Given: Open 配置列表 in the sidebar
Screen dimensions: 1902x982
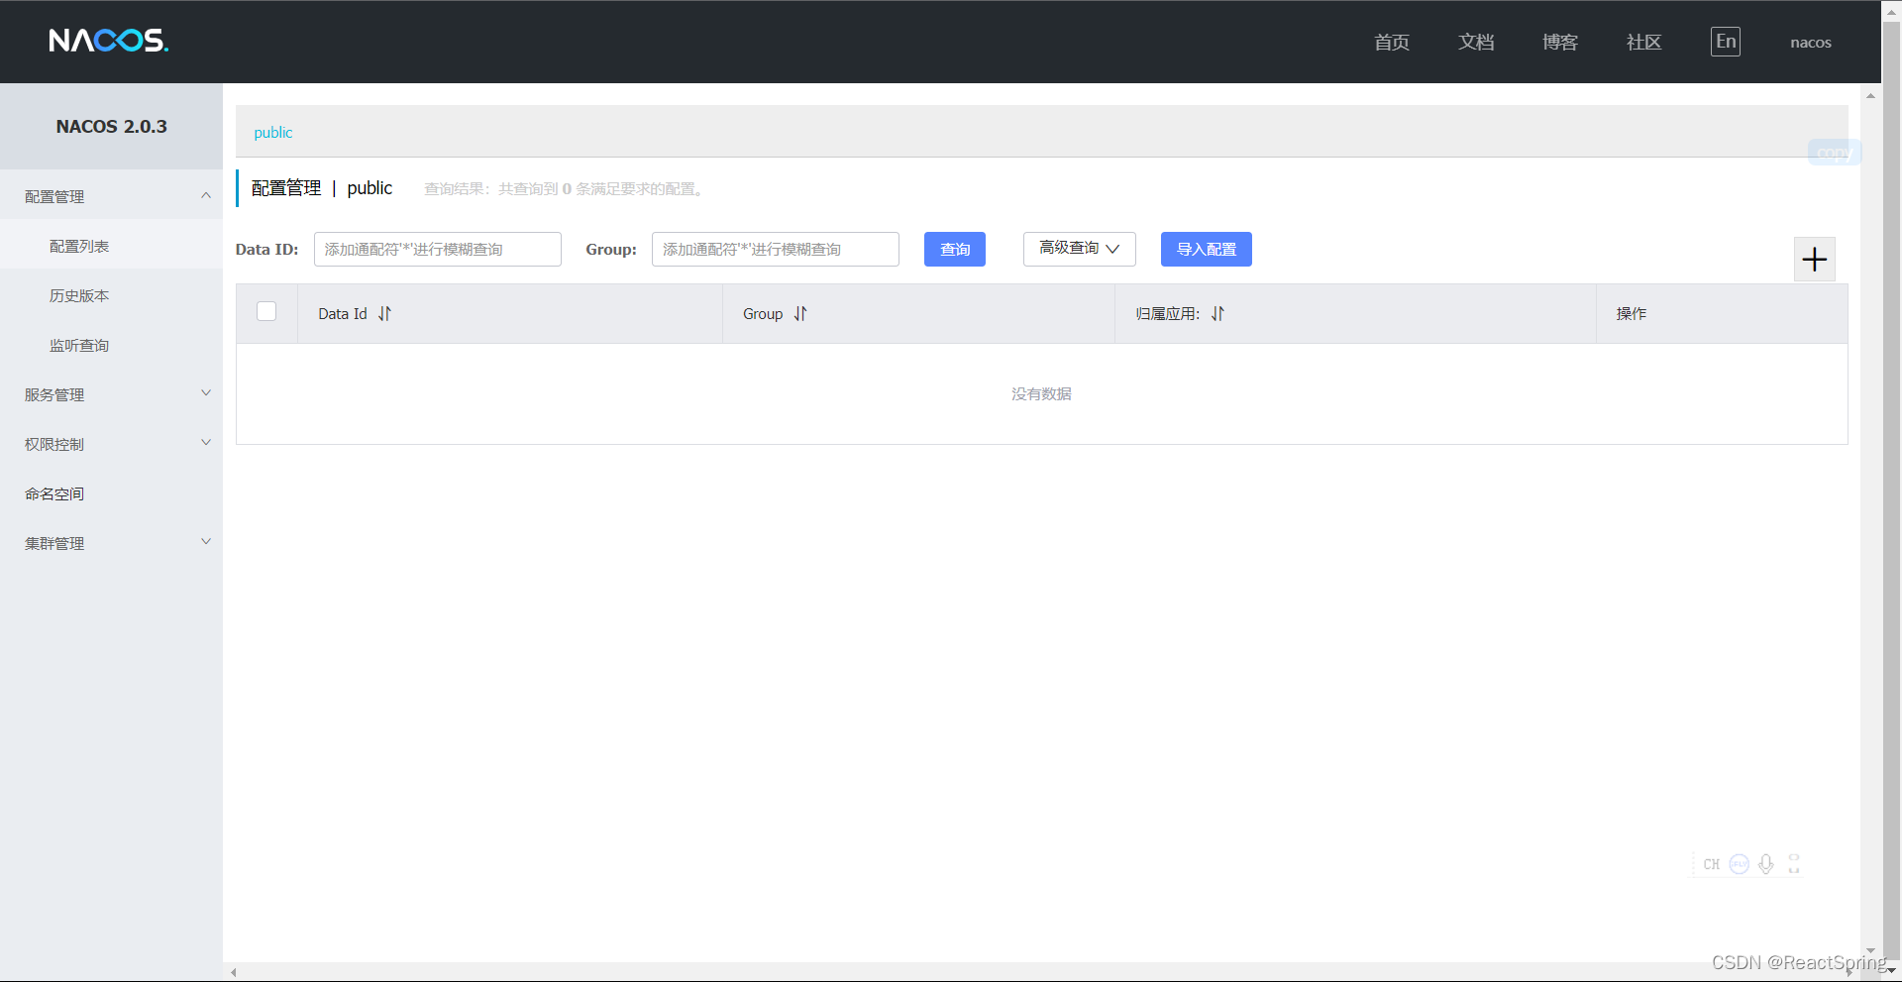Looking at the screenshot, I should click(x=111, y=246).
